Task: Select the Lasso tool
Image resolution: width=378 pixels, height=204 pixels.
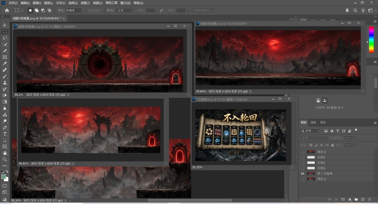Action: [x=5, y=38]
